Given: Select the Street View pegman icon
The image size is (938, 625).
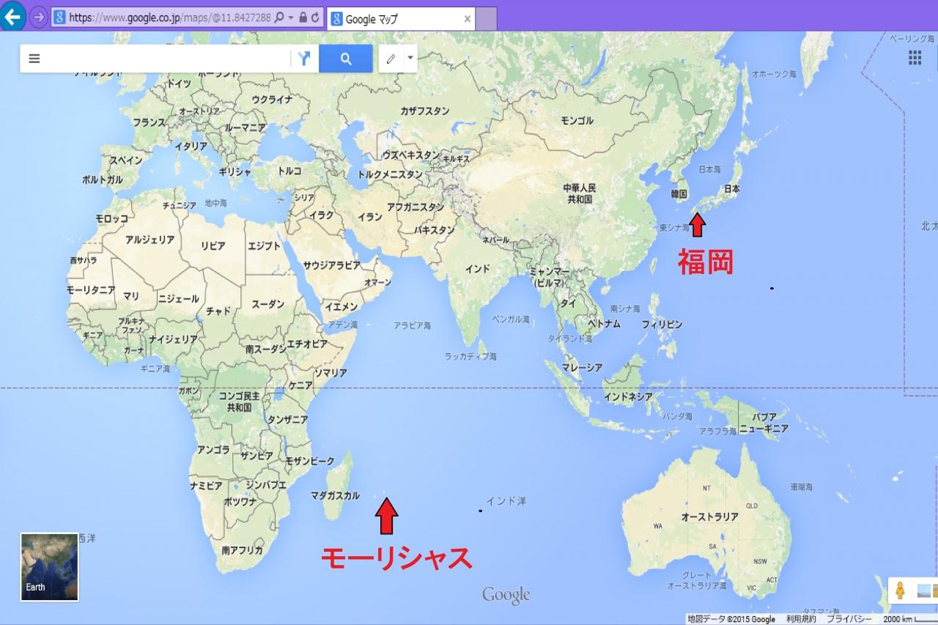Looking at the screenshot, I should pyautogui.click(x=899, y=590).
